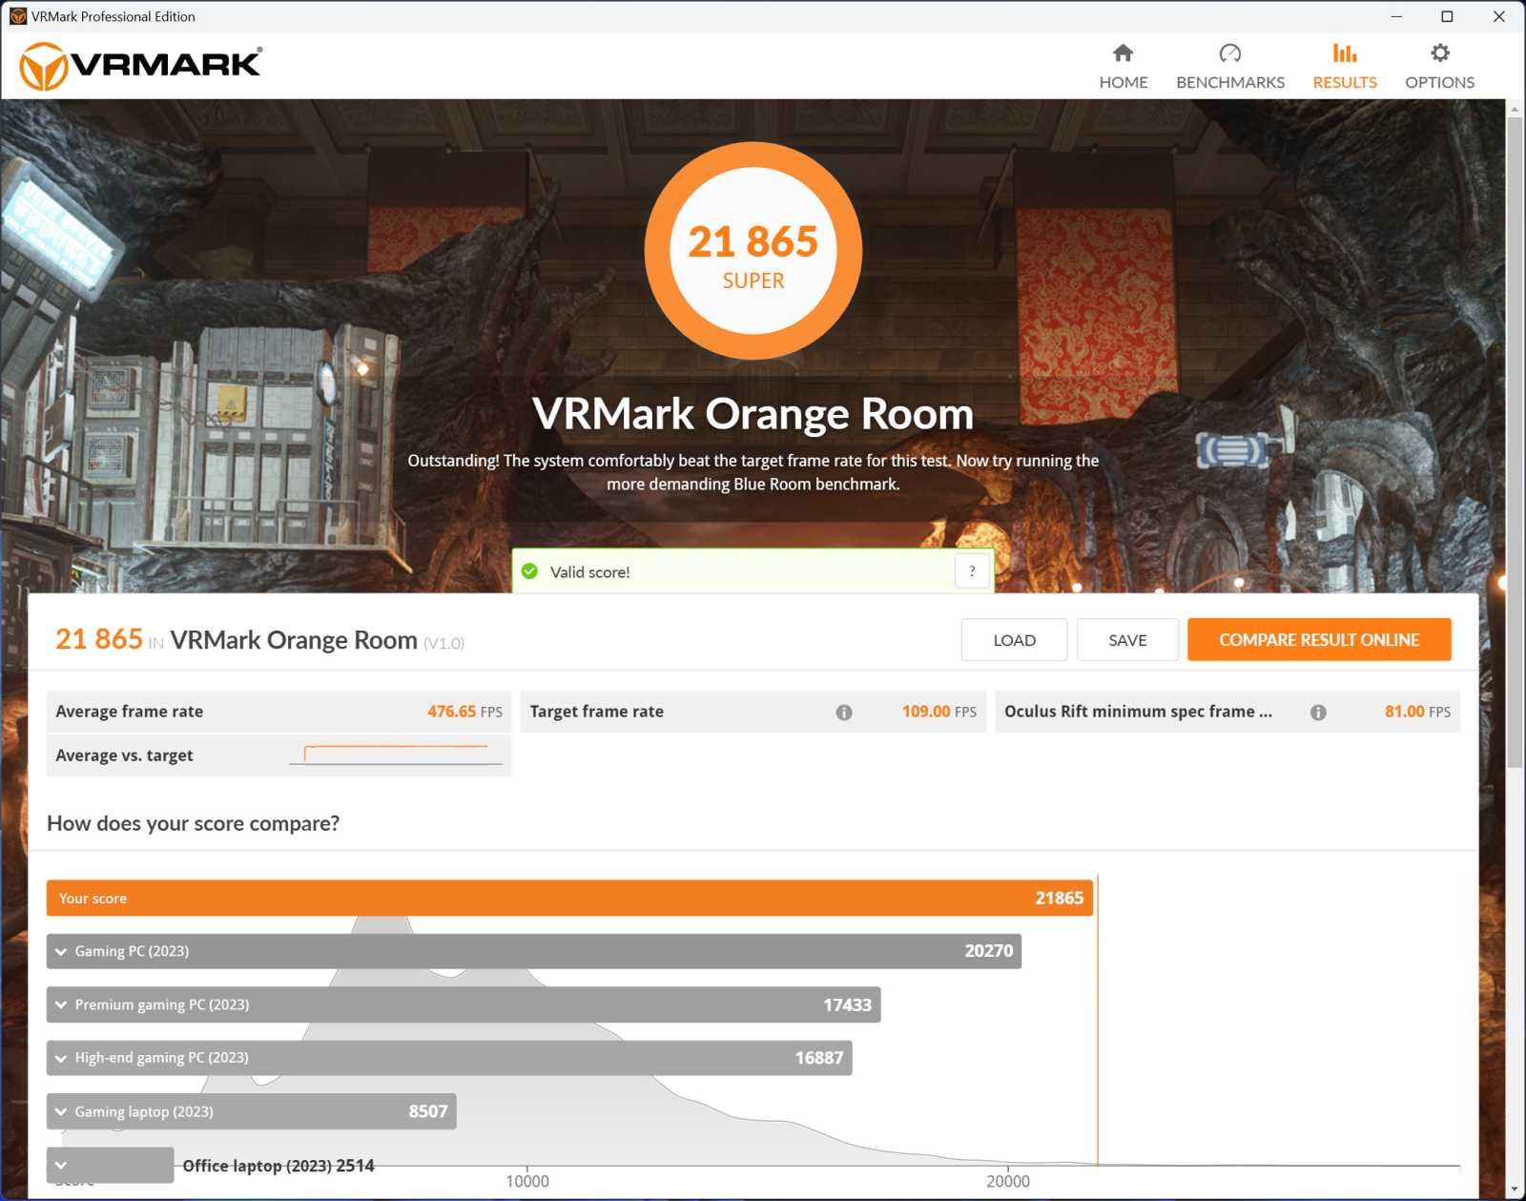Expand the Premium gaming PC (2023) row
This screenshot has height=1201, width=1526.
61,1004
